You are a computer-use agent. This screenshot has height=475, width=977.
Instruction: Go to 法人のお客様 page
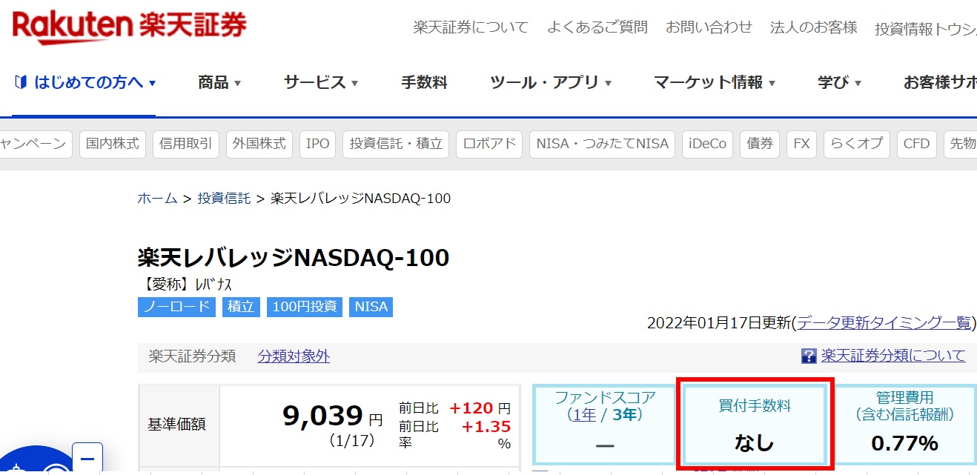[813, 27]
